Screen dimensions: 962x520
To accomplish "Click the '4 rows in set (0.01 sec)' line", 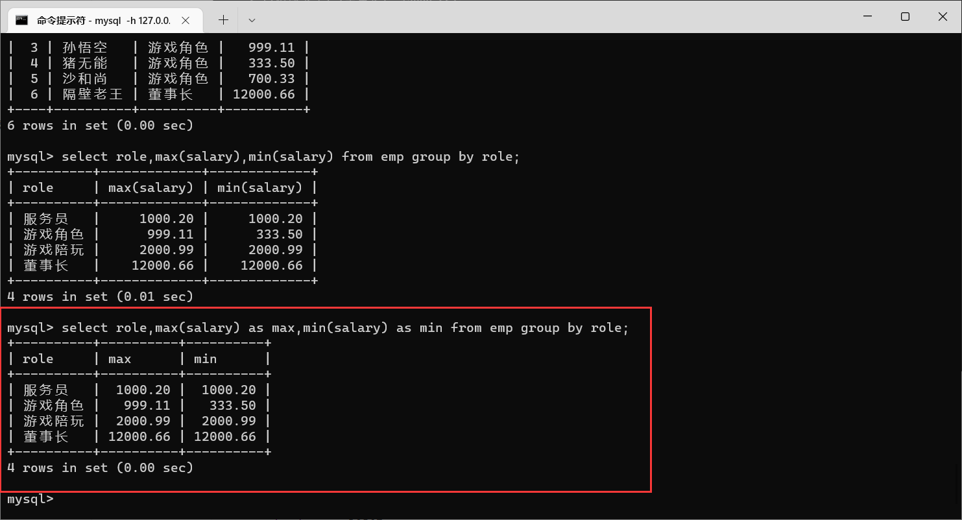I will point(100,296).
